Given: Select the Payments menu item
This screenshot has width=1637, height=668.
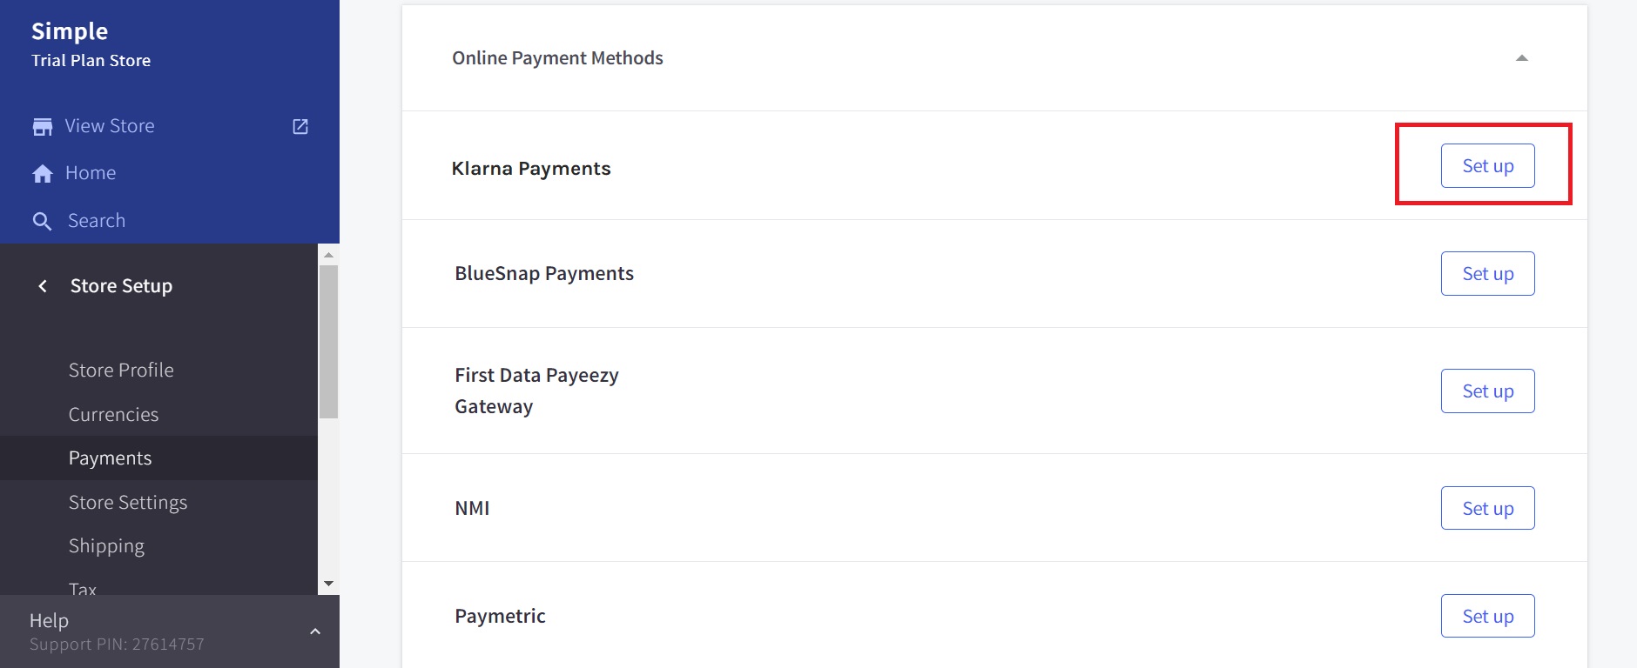Looking at the screenshot, I should (111, 458).
